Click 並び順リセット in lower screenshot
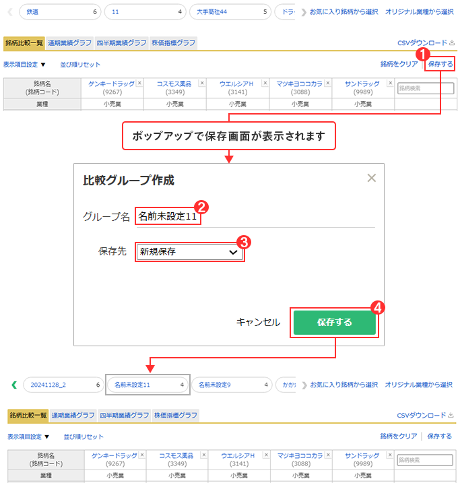This screenshot has width=458, height=483. tap(84, 437)
